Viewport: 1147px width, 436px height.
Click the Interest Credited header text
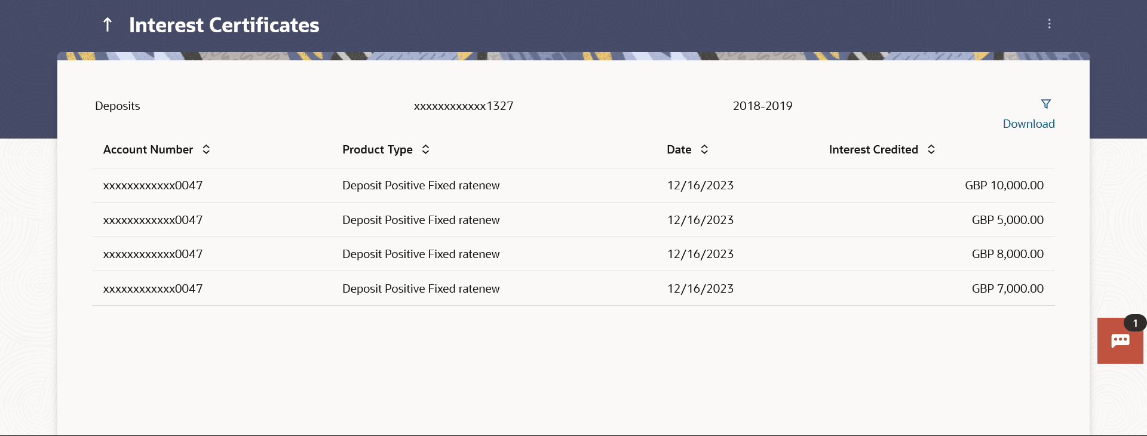(873, 149)
